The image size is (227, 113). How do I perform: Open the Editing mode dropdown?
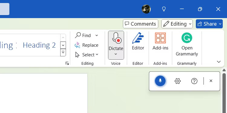tap(177, 24)
